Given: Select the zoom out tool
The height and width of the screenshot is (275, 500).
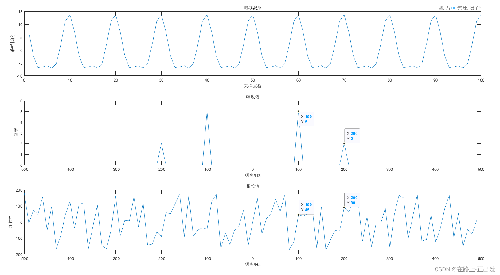Looking at the screenshot, I should point(472,8).
